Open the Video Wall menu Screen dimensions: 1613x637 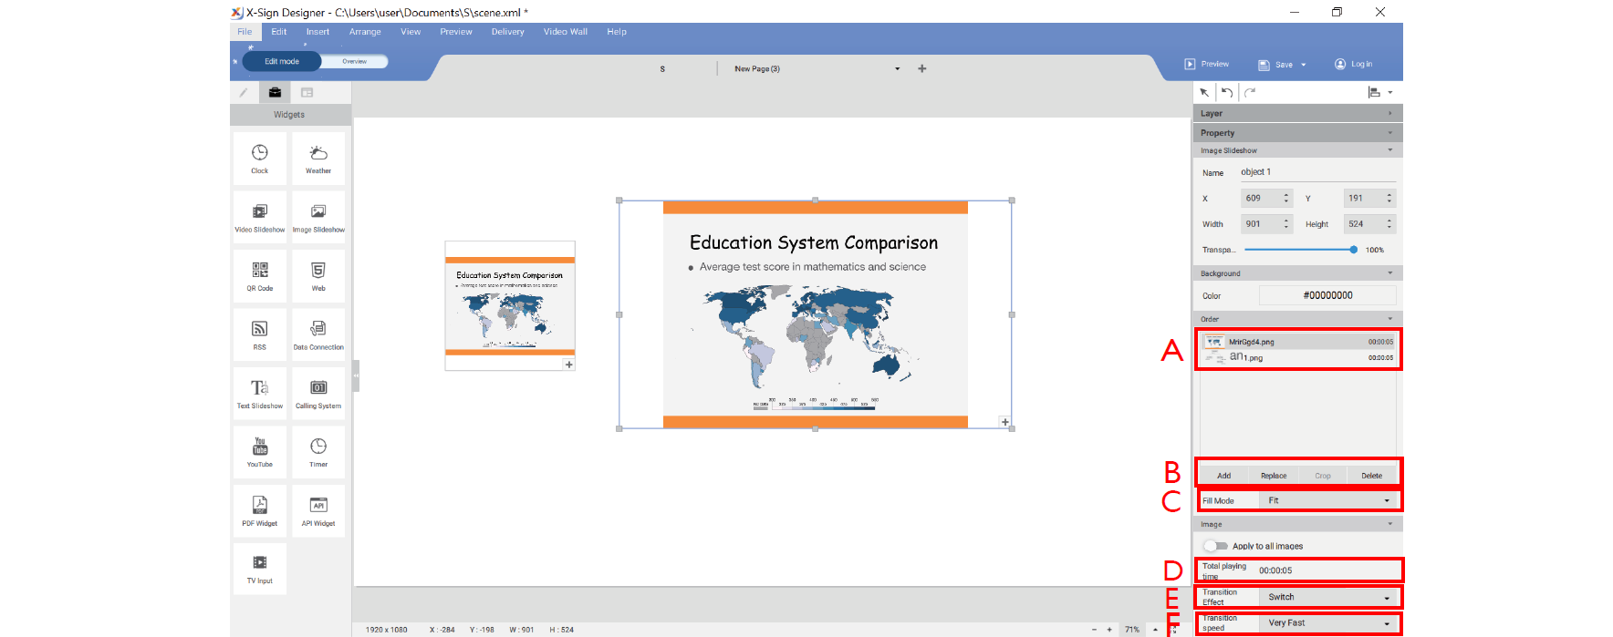566,32
